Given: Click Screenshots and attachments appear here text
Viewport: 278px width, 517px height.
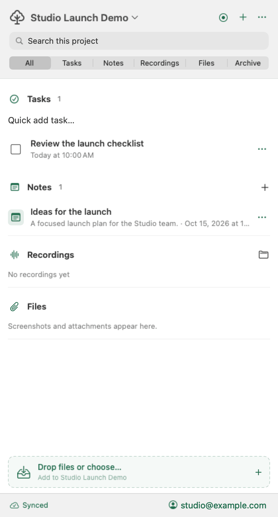Looking at the screenshot, I should (82, 326).
